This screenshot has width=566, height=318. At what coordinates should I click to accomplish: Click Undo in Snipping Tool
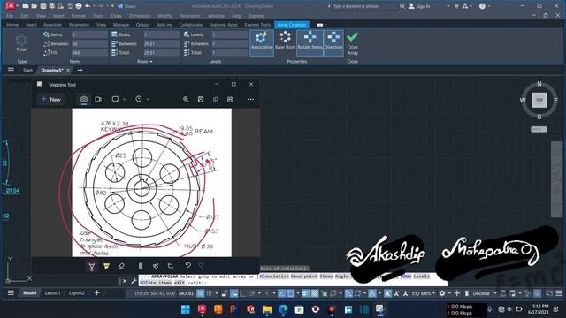pos(187,266)
